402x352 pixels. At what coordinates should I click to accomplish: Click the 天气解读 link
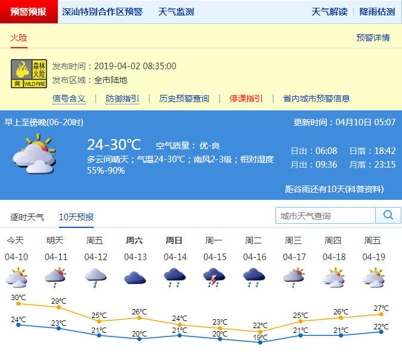329,12
